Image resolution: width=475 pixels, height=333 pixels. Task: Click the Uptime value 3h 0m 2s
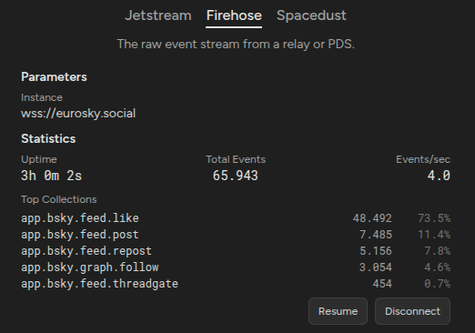pyautogui.click(x=51, y=176)
